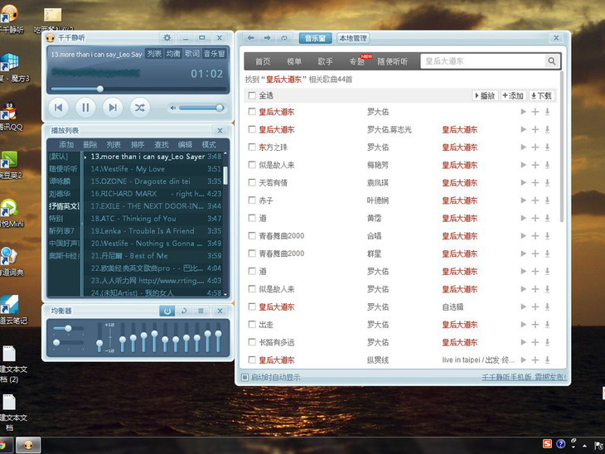Image resolution: width=605 pixels, height=454 pixels.
Task: Open the 专题 navigation tab
Action: pyautogui.click(x=357, y=61)
